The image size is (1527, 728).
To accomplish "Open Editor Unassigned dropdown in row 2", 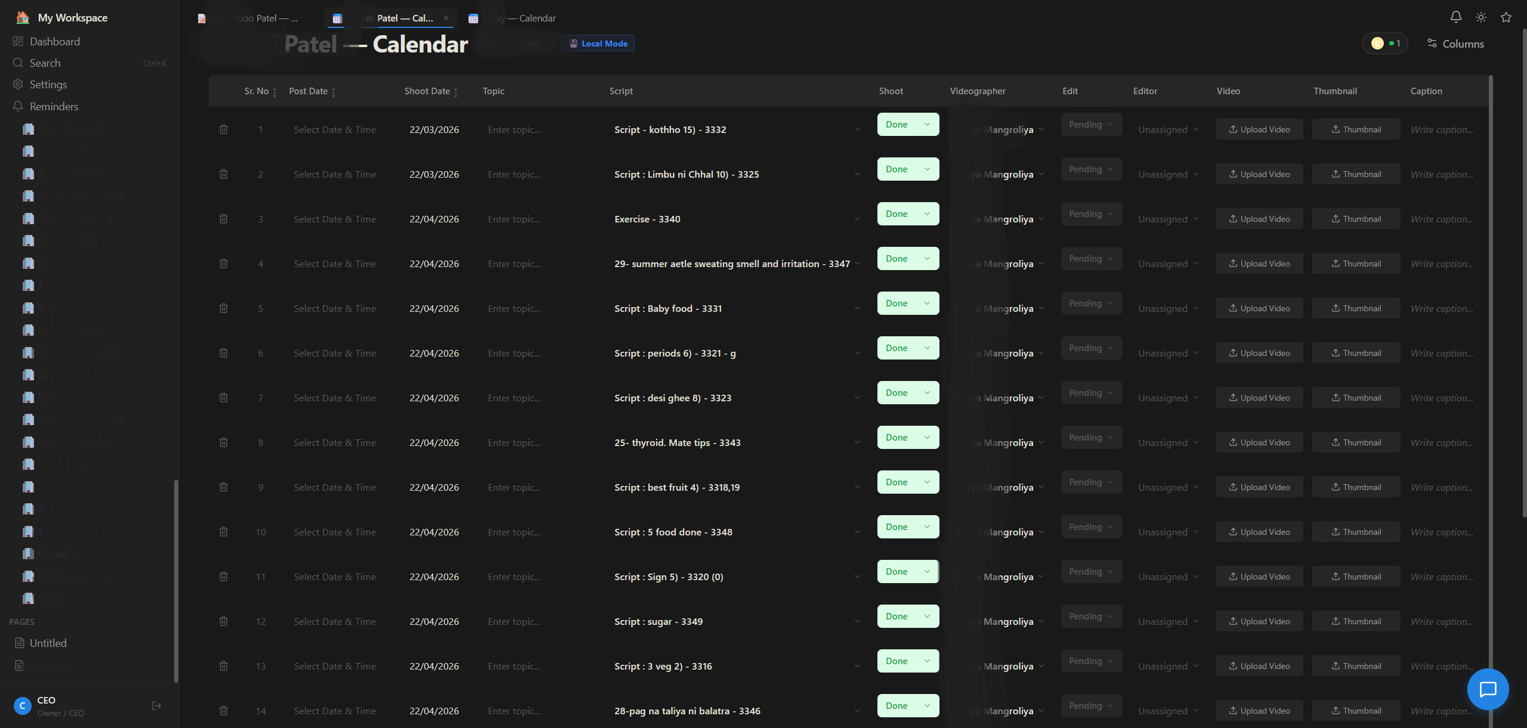I will 1168,175.
